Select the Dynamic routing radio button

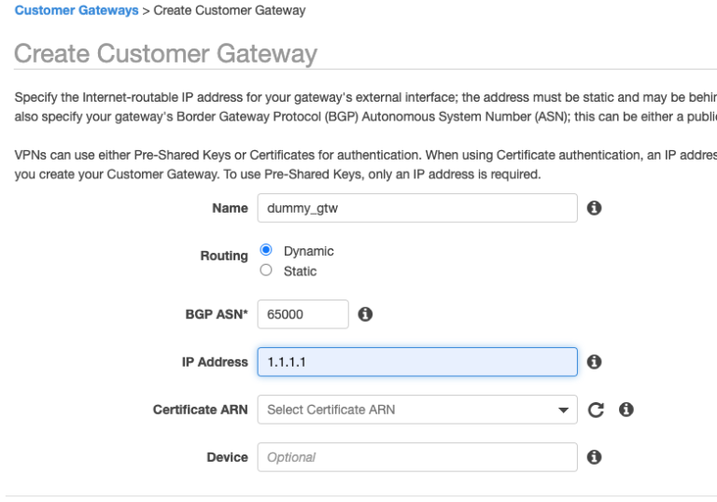pos(266,251)
